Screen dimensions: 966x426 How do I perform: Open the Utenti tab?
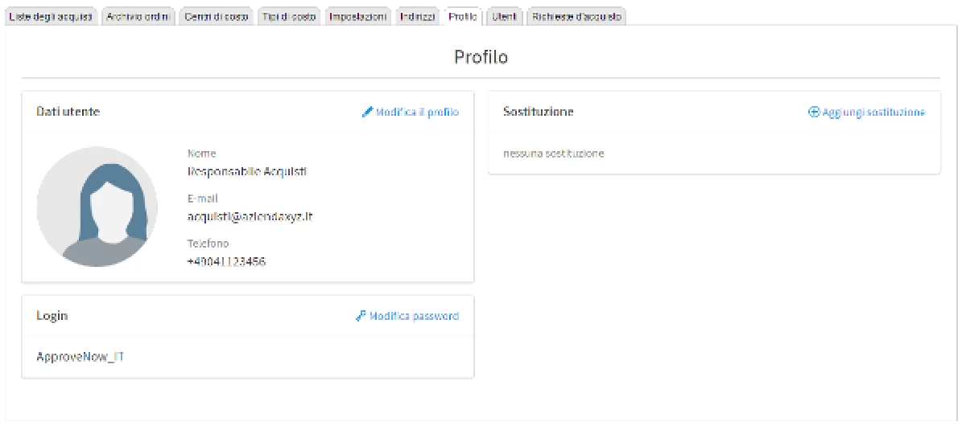504,17
